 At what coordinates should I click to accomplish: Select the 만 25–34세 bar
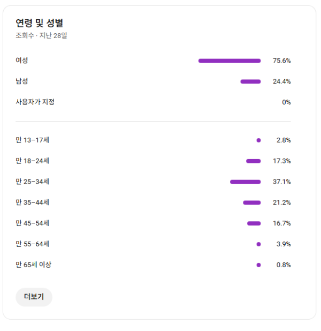(246, 182)
